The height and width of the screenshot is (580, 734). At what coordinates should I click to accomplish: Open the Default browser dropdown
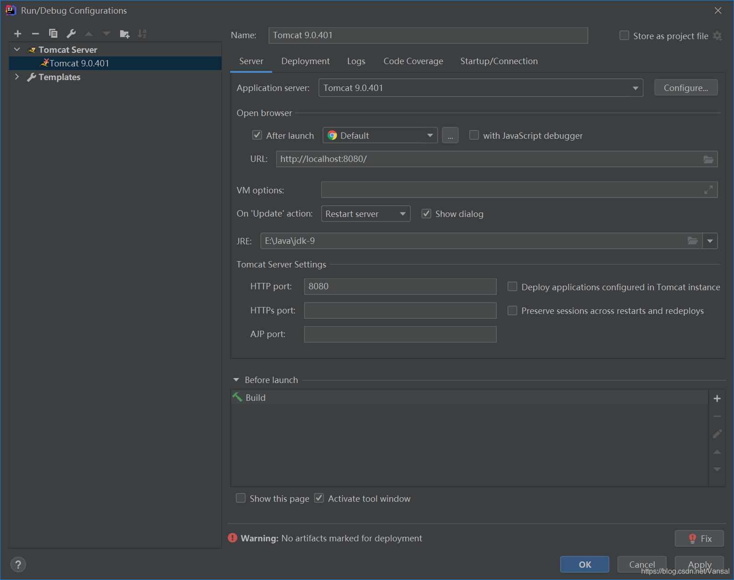click(x=380, y=135)
